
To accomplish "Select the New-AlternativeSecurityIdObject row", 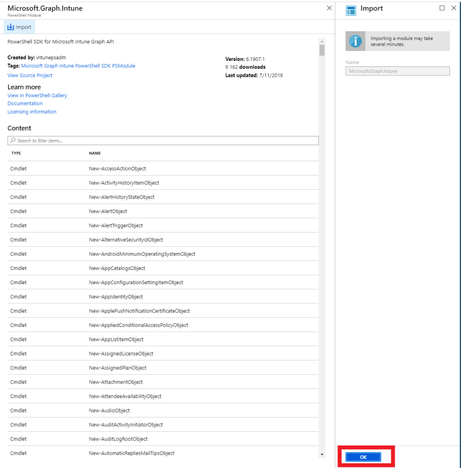I will coord(163,240).
